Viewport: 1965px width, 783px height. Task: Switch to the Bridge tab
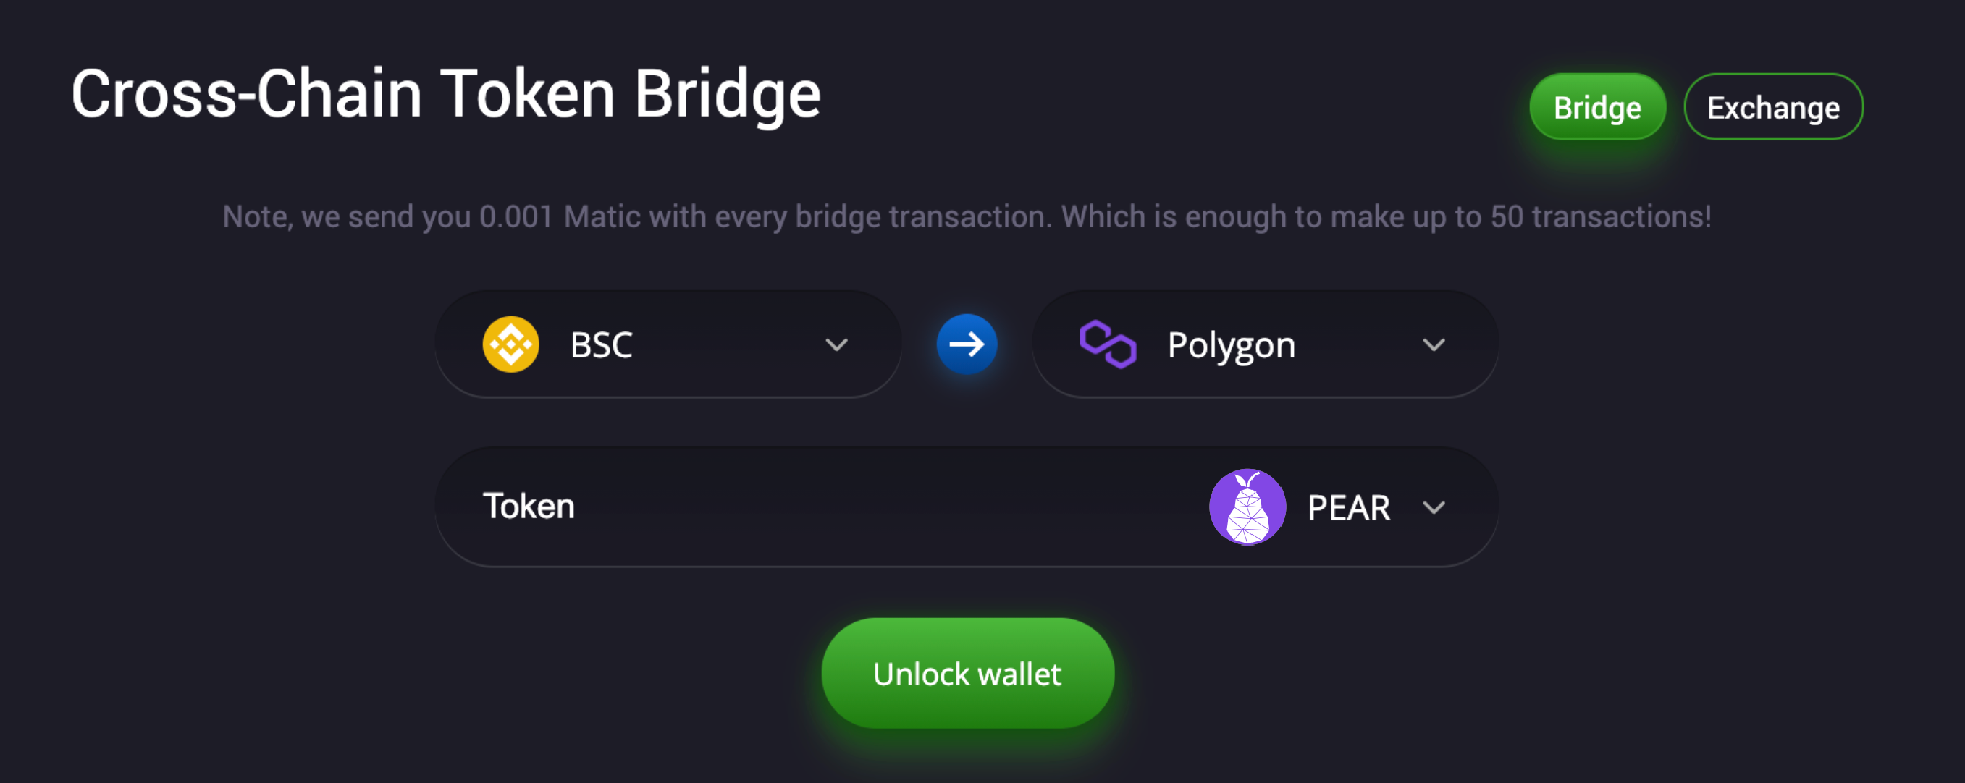(1596, 106)
